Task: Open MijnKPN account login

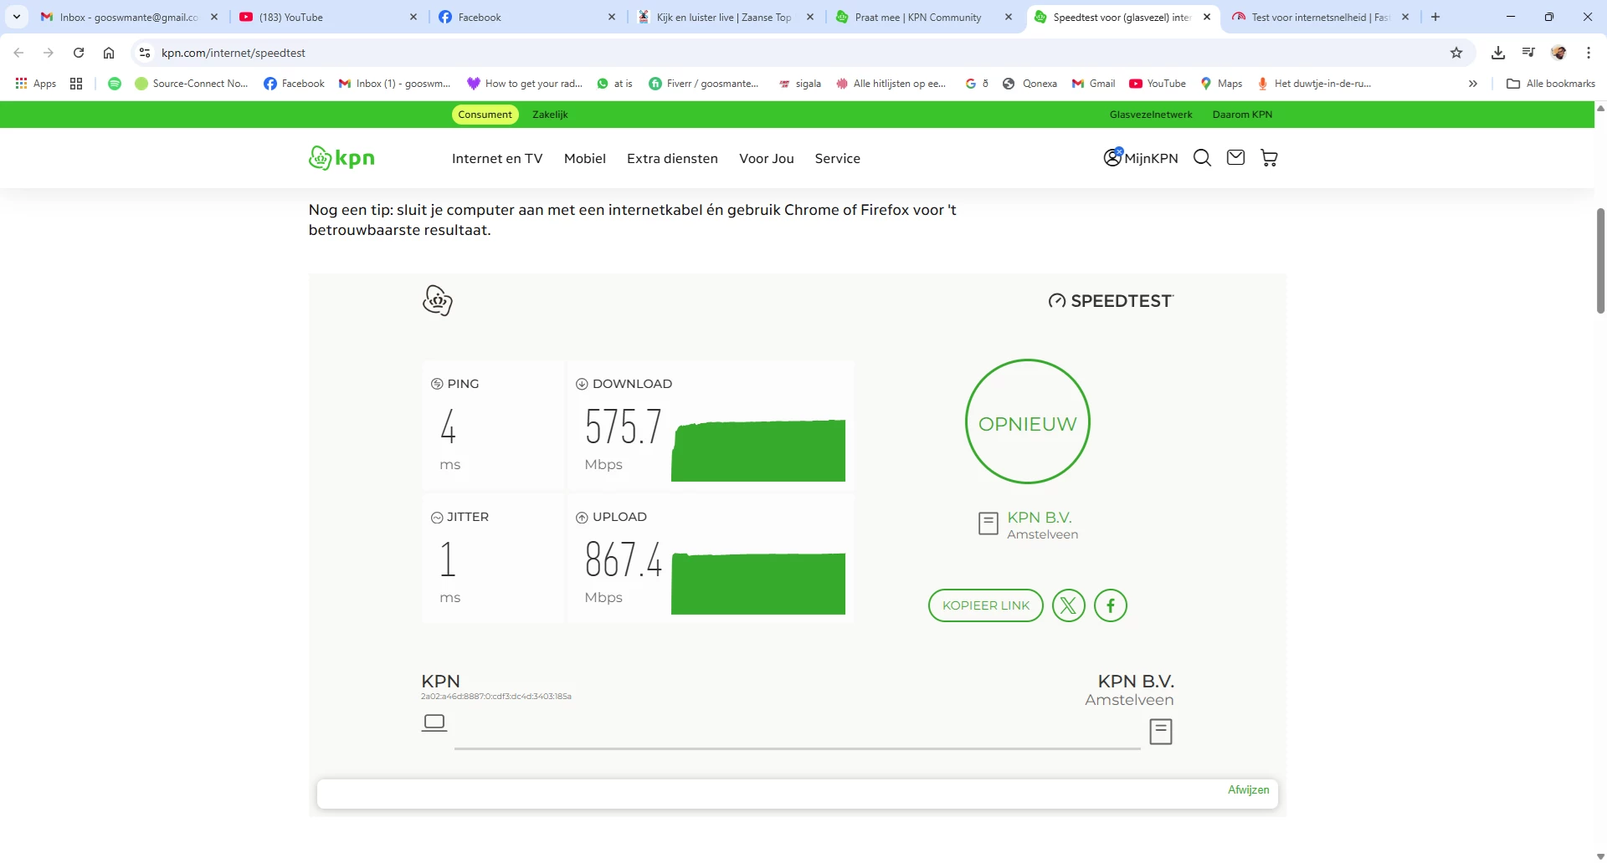Action: pyautogui.click(x=1141, y=158)
